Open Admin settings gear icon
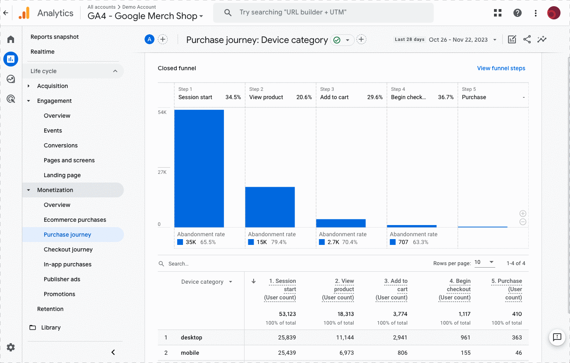This screenshot has width=570, height=363. (x=11, y=347)
